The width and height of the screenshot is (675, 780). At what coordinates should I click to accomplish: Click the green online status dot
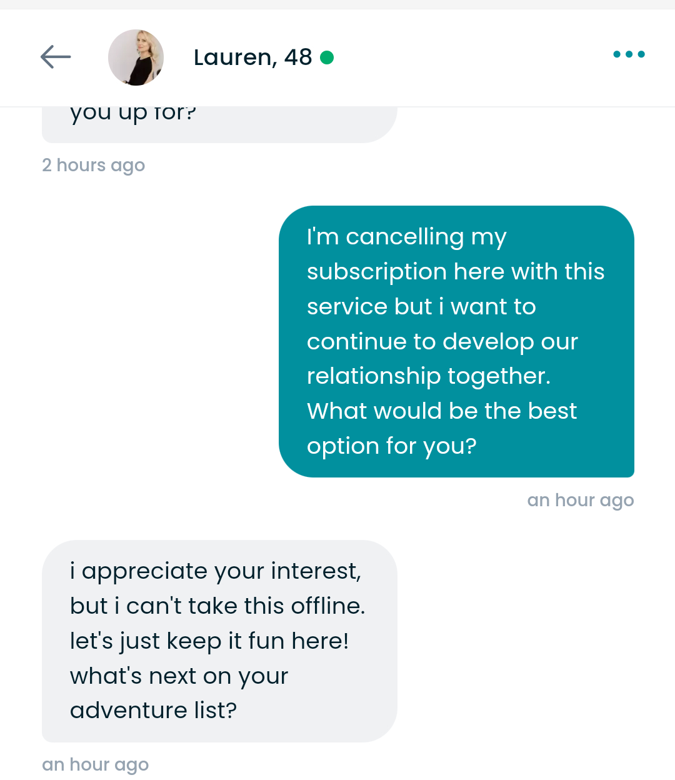tap(327, 57)
